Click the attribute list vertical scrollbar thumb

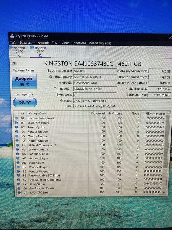(x=167, y=141)
